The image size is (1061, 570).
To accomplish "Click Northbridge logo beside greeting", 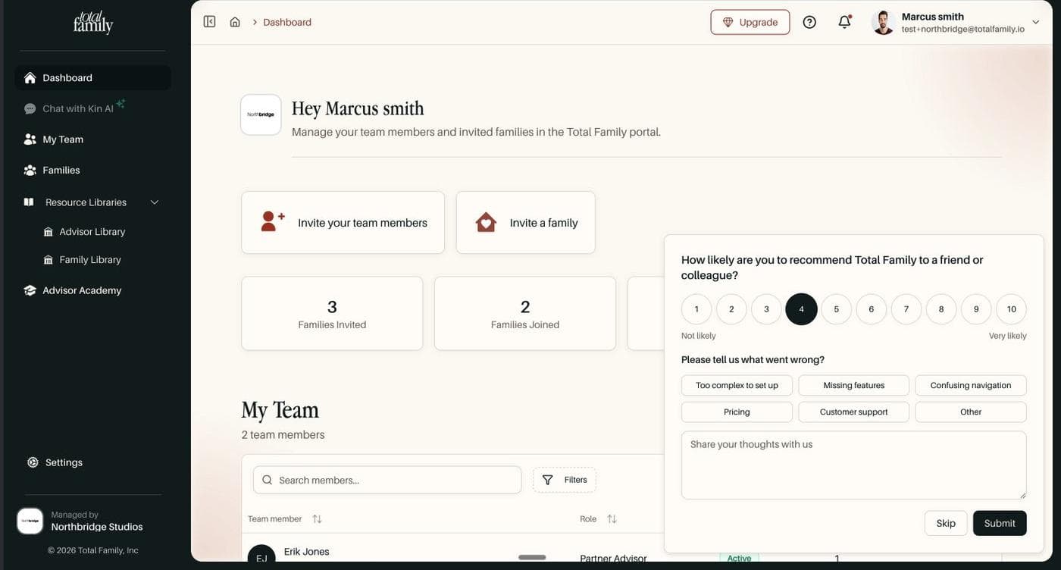I will [x=261, y=114].
